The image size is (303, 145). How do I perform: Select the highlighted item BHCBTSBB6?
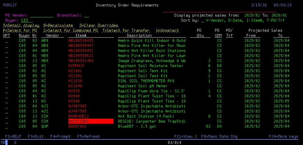click(91, 121)
